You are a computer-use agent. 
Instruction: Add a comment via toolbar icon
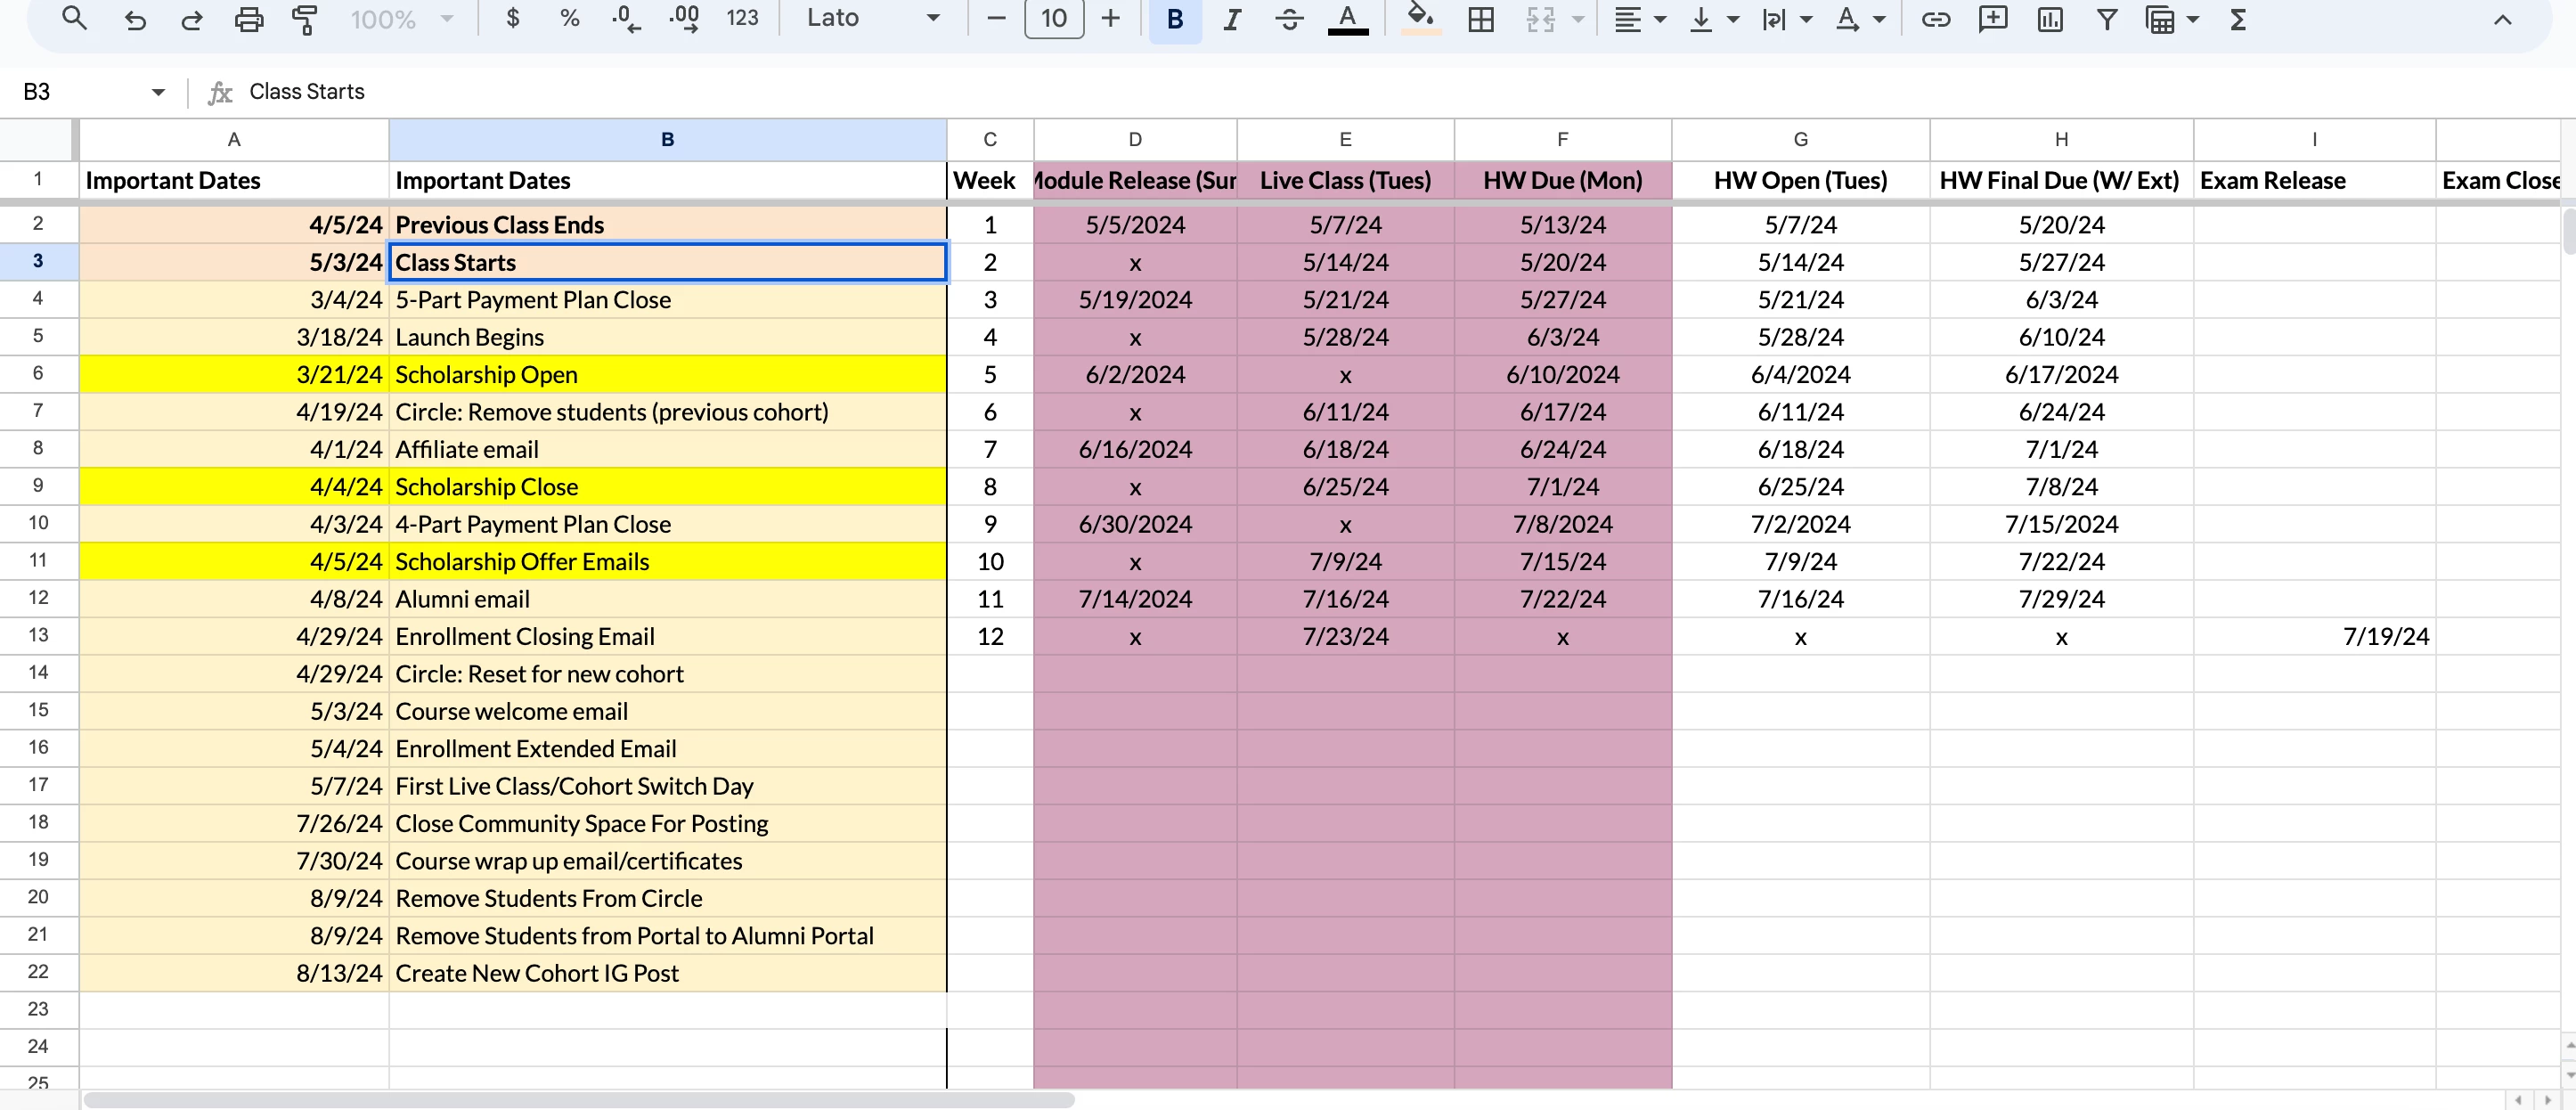click(1992, 19)
